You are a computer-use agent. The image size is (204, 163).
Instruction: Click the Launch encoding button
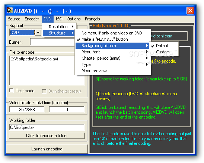47,149
